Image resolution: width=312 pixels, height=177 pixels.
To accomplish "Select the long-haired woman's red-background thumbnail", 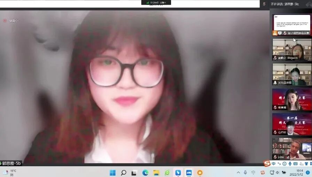I will point(292,99).
